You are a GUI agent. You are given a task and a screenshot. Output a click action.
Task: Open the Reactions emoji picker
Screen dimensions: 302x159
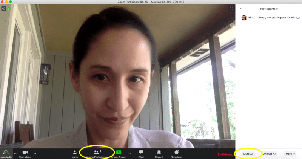click(176, 152)
